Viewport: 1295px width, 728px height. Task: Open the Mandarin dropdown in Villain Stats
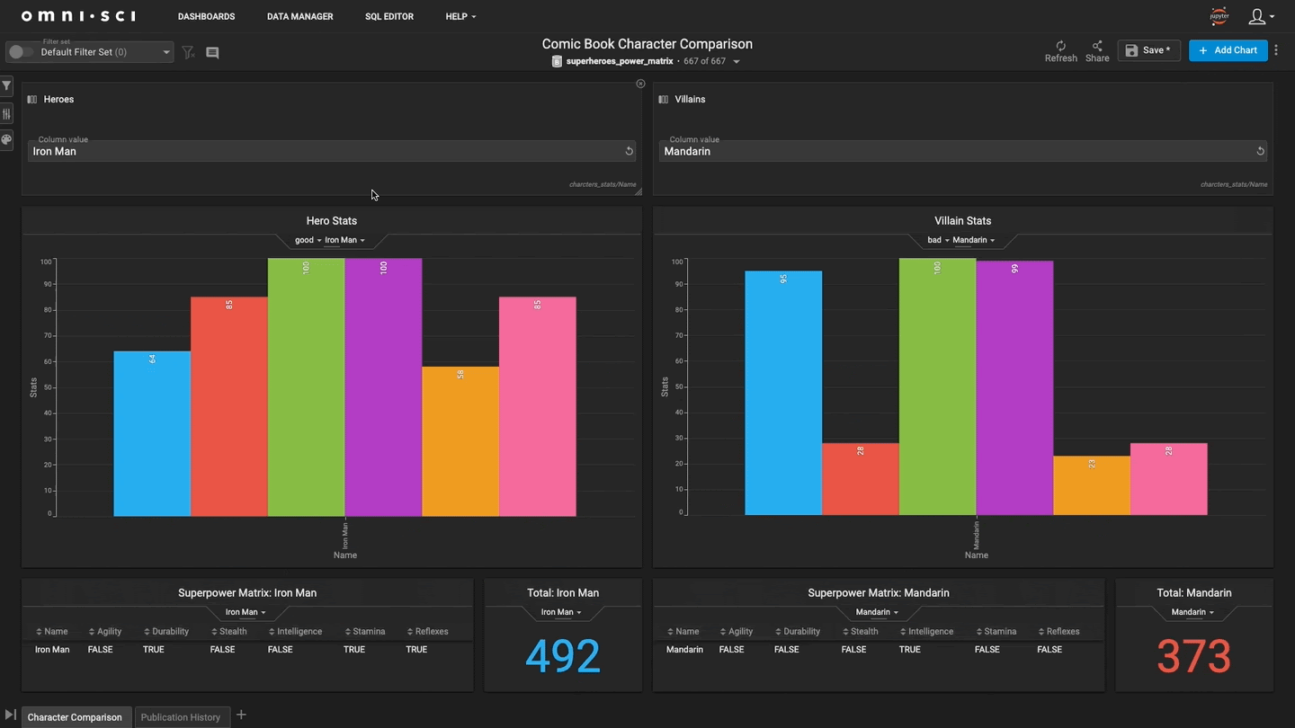point(973,240)
